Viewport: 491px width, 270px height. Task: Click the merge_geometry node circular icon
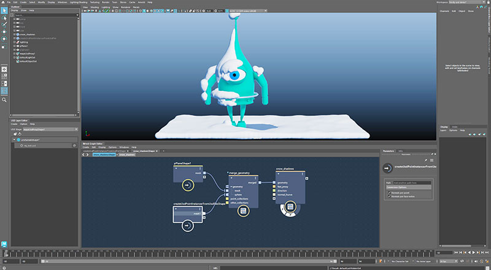[x=243, y=211]
